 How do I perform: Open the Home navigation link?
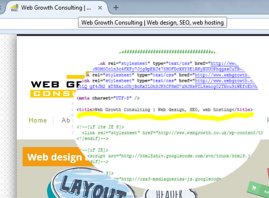pyautogui.click(x=38, y=120)
